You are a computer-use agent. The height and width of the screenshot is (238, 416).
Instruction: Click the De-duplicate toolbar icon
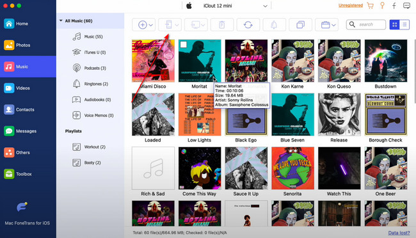pos(300,25)
